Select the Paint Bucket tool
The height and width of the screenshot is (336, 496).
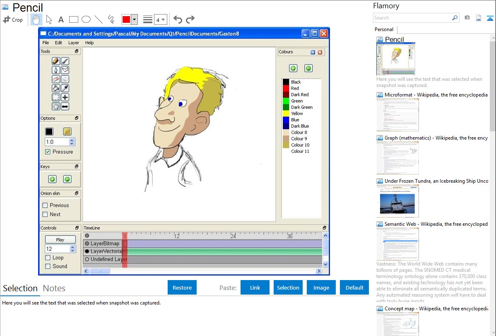pyautogui.click(x=55, y=88)
